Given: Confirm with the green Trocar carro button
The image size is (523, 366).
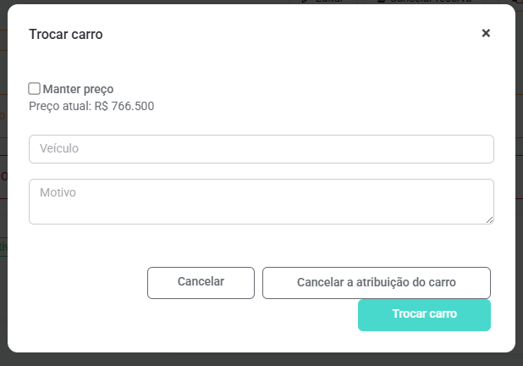Looking at the screenshot, I should (x=424, y=314).
